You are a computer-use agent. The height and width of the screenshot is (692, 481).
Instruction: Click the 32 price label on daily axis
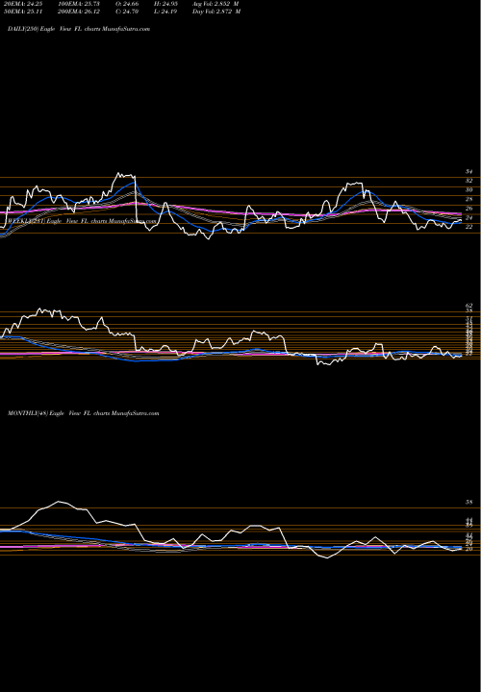point(469,181)
